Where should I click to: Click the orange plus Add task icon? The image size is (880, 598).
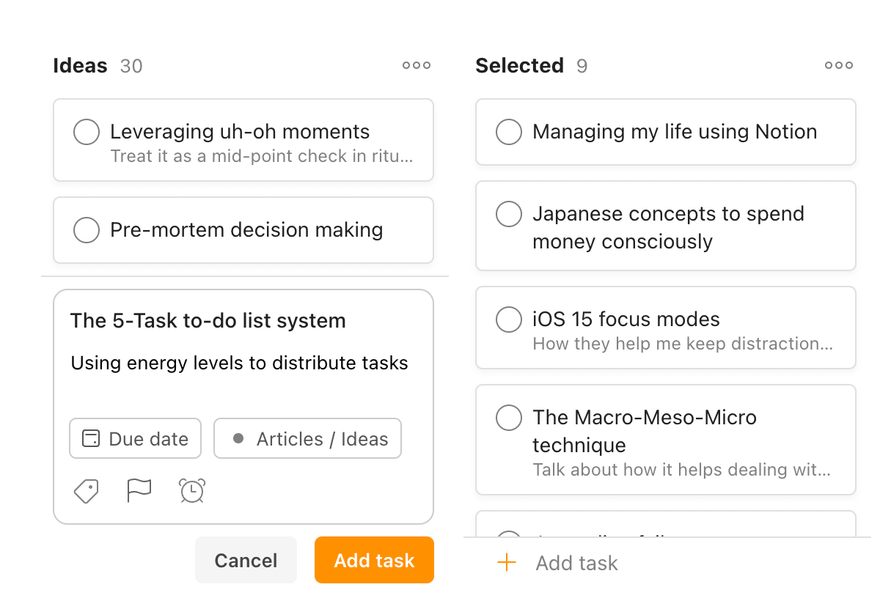point(507,563)
